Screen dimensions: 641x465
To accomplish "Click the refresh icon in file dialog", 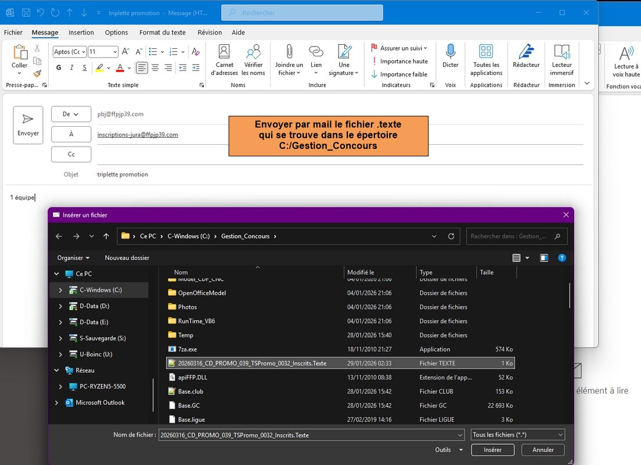I will (451, 237).
